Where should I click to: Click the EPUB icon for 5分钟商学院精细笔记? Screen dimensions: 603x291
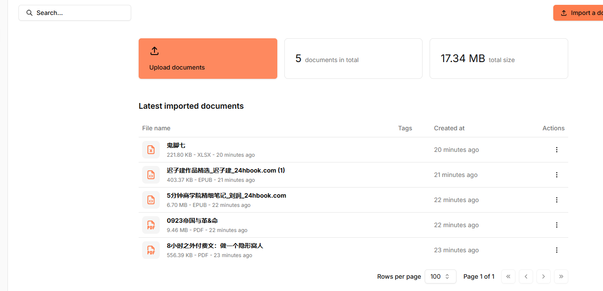coord(151,200)
